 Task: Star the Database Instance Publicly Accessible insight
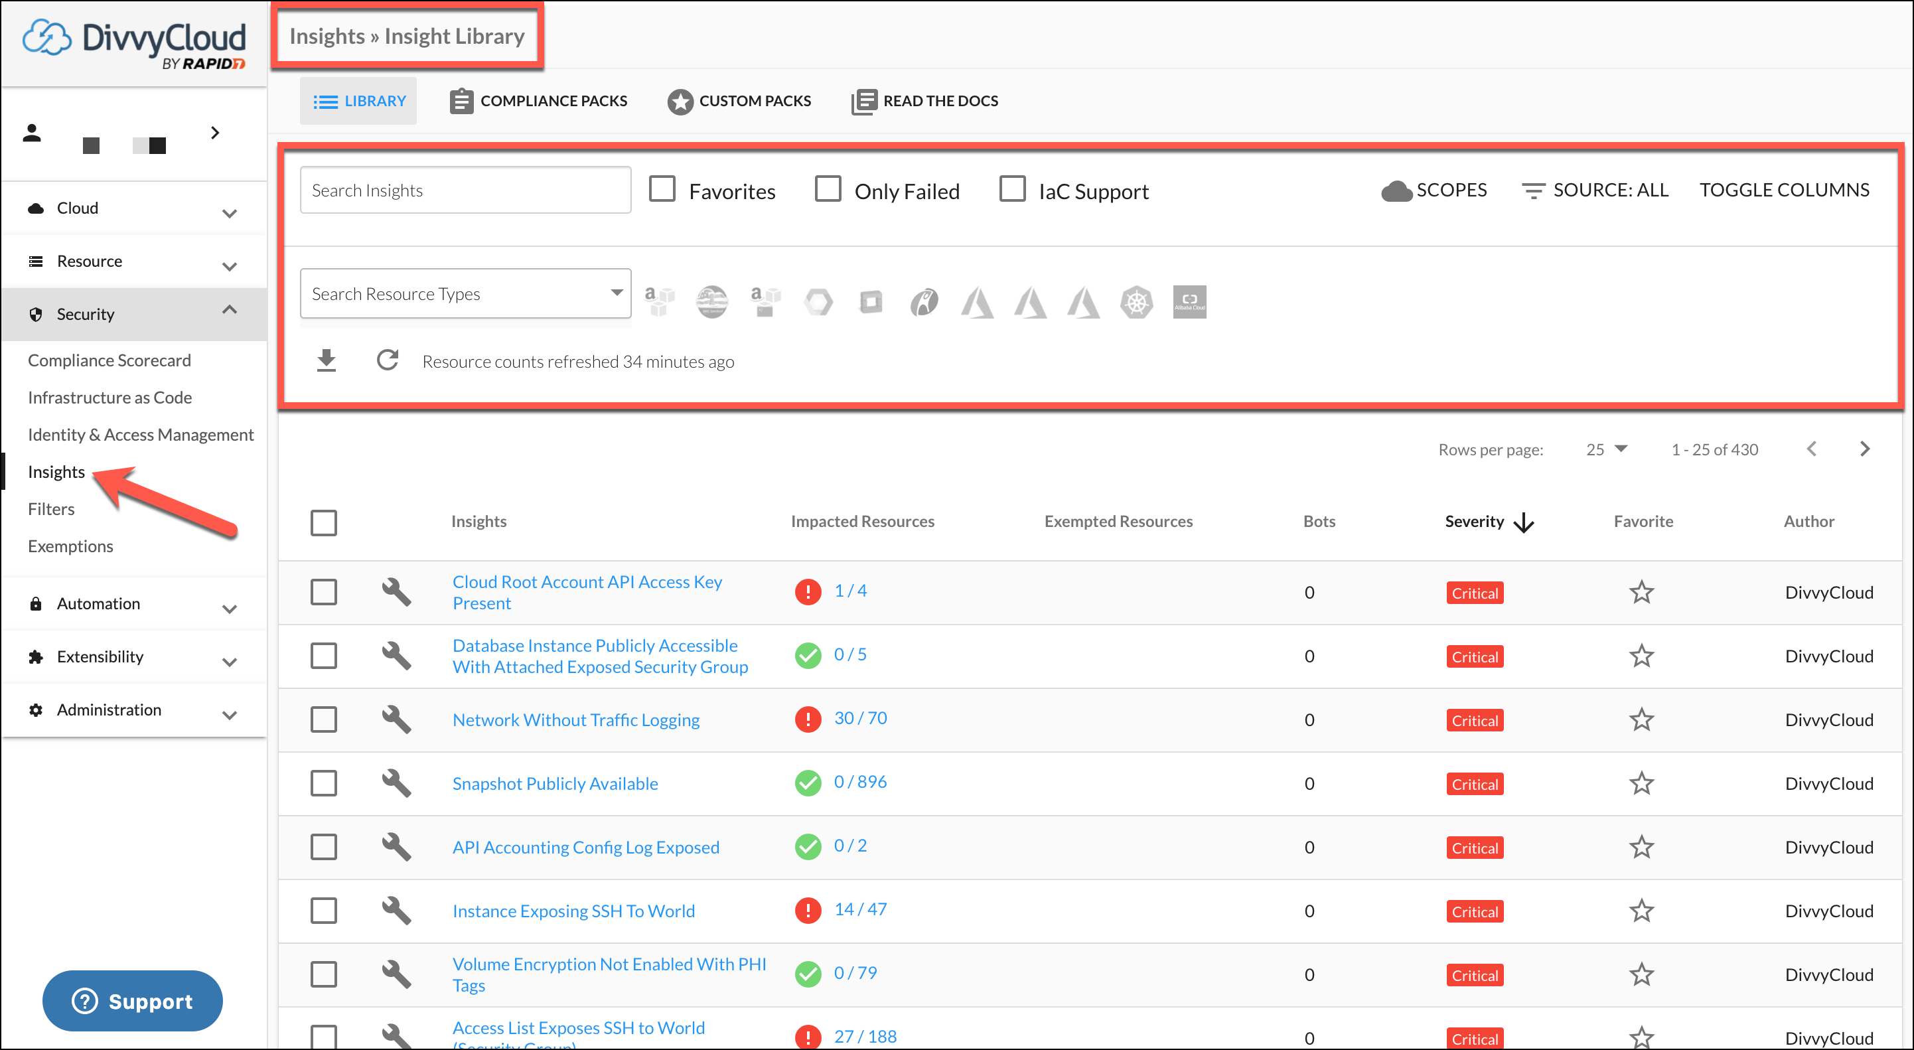tap(1641, 656)
